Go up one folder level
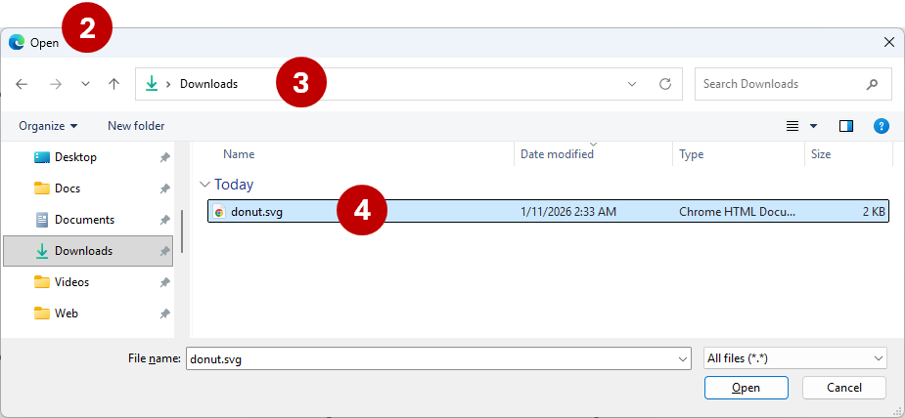This screenshot has width=905, height=418. [x=114, y=84]
